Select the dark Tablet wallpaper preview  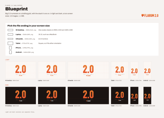click(120, 95)
